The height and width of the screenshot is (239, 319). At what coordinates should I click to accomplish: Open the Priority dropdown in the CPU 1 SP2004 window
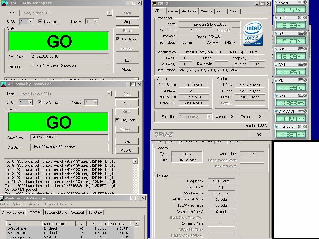95,102
